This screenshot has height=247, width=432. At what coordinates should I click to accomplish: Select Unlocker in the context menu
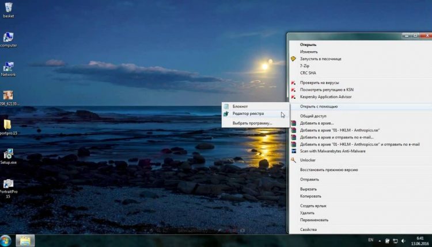(308, 160)
